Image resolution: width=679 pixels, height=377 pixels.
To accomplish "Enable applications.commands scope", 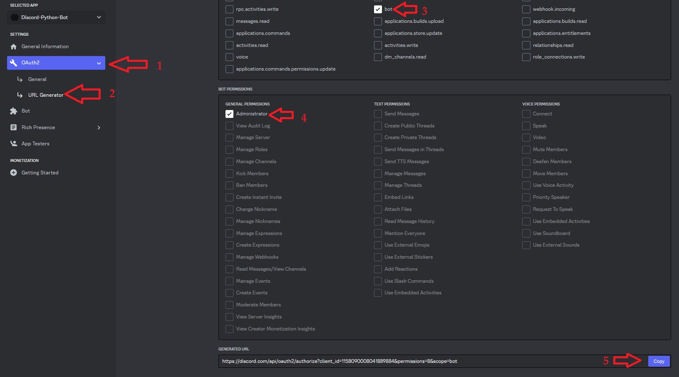I will 229,33.
